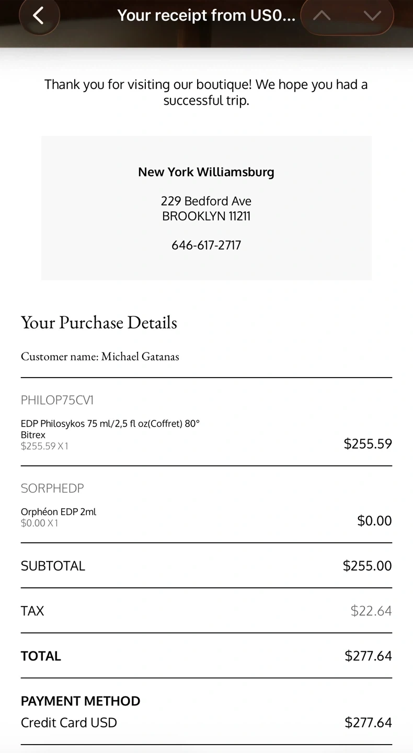This screenshot has height=753, width=413.
Task: Tap the back arrow icon
Action: [39, 16]
